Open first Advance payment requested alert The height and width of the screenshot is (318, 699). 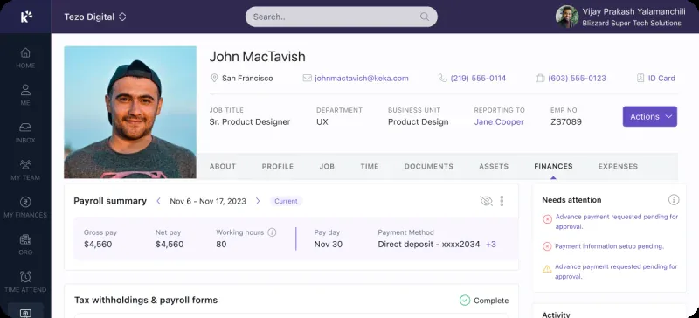pos(617,222)
